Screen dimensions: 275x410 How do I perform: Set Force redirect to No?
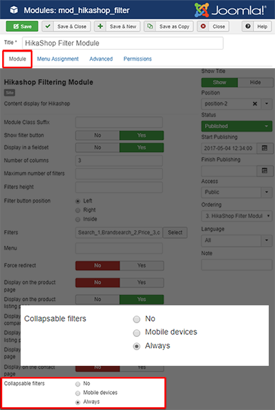(x=98, y=266)
